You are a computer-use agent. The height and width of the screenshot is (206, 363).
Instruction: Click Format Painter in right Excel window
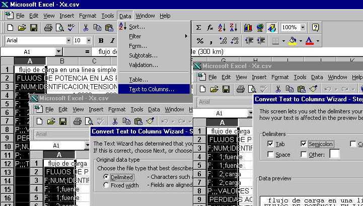point(313,89)
